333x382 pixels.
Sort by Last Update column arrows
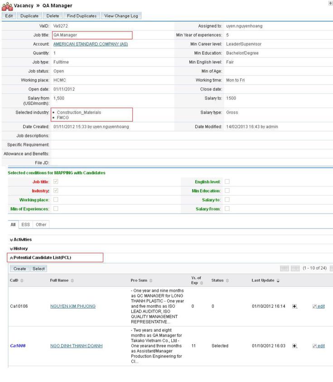(278, 281)
